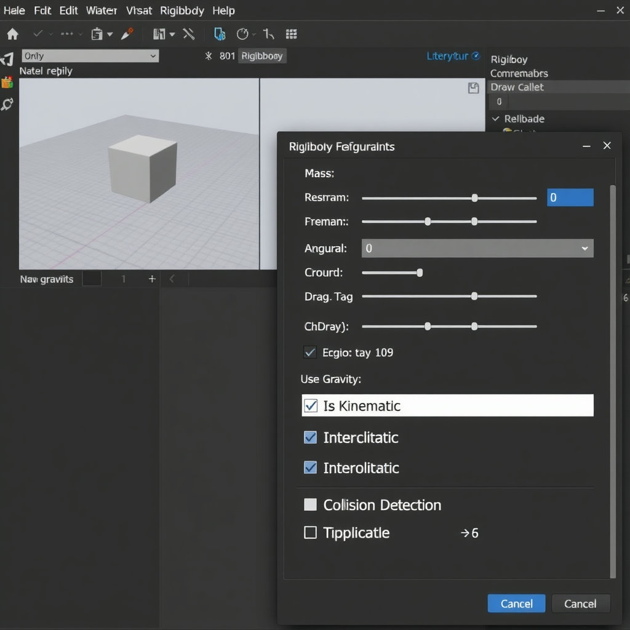Uncheck the Interolitatic checkbox

(x=310, y=468)
